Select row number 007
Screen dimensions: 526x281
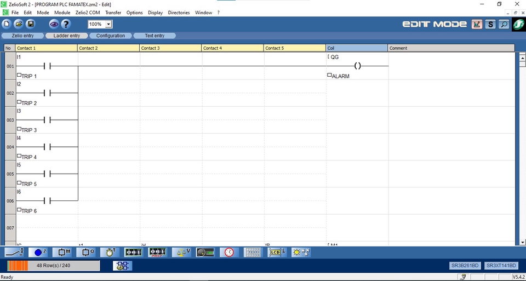tap(10, 228)
